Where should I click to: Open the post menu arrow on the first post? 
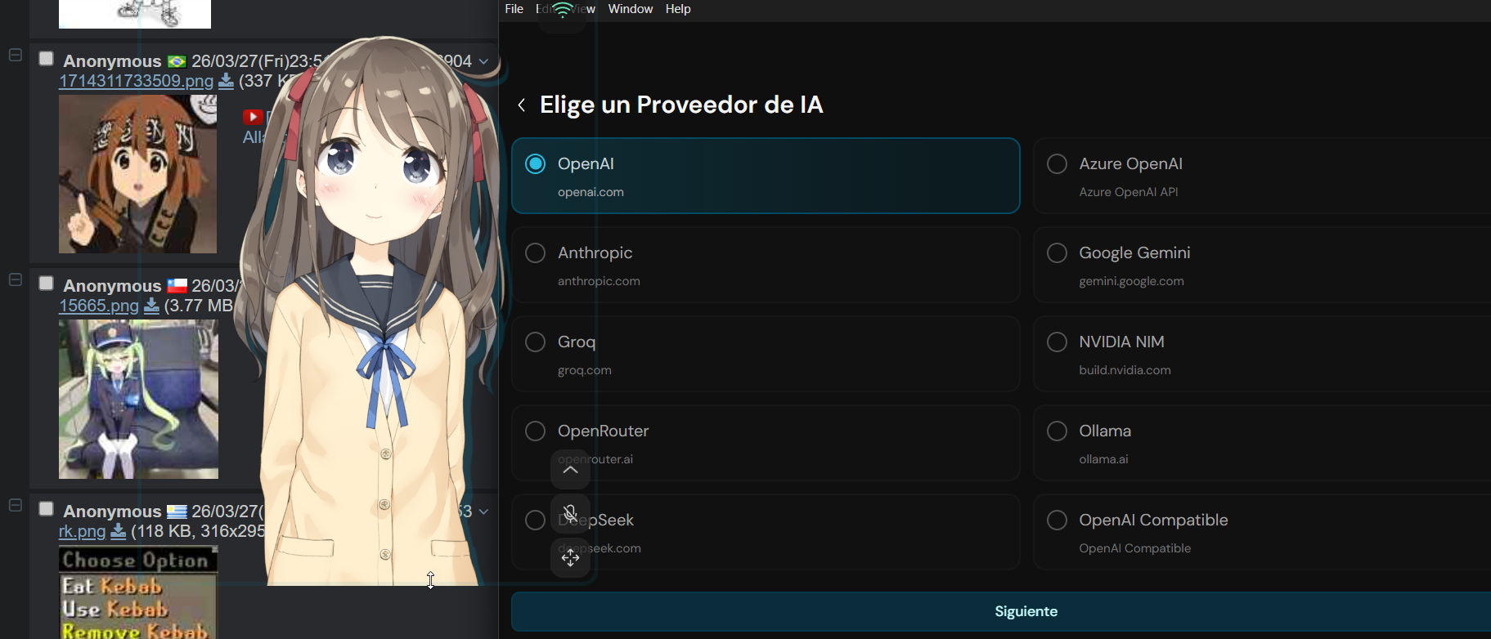tap(483, 61)
